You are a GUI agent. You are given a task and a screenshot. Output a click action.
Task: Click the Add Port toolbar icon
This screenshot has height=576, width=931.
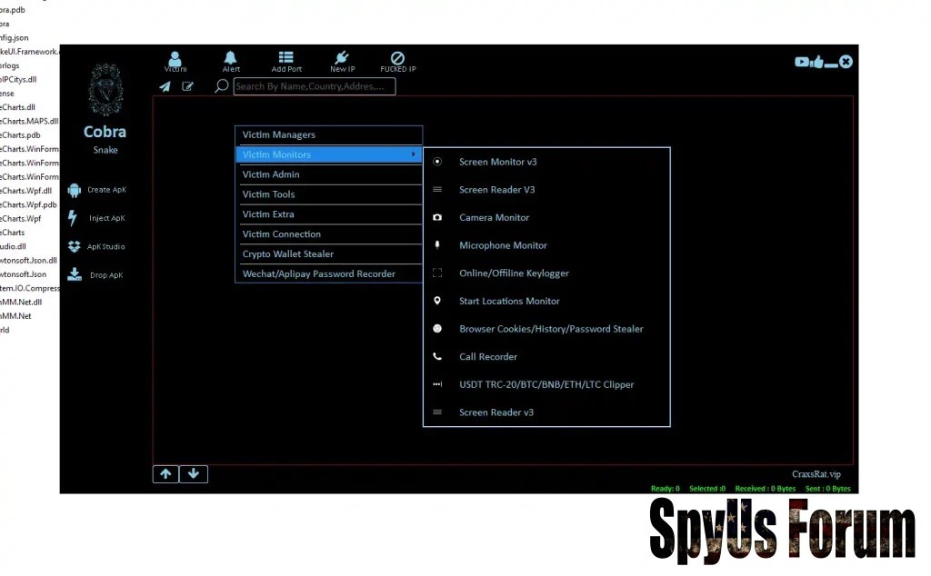click(x=286, y=60)
